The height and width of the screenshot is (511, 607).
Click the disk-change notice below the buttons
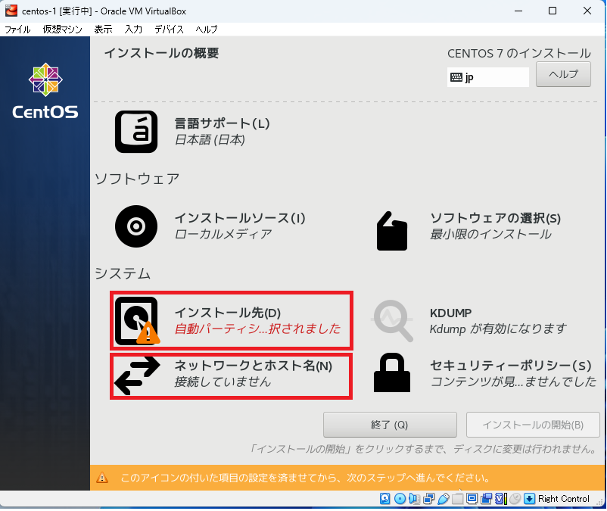[x=423, y=449]
